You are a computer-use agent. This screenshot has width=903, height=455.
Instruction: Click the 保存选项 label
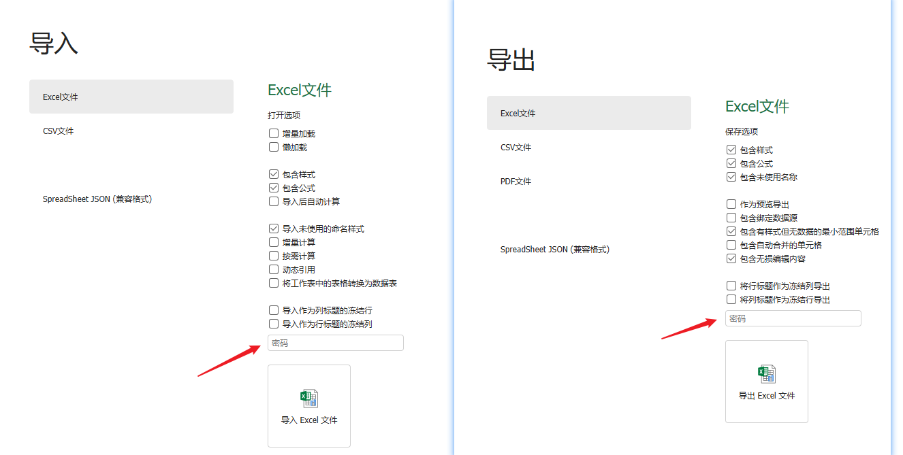point(742,131)
